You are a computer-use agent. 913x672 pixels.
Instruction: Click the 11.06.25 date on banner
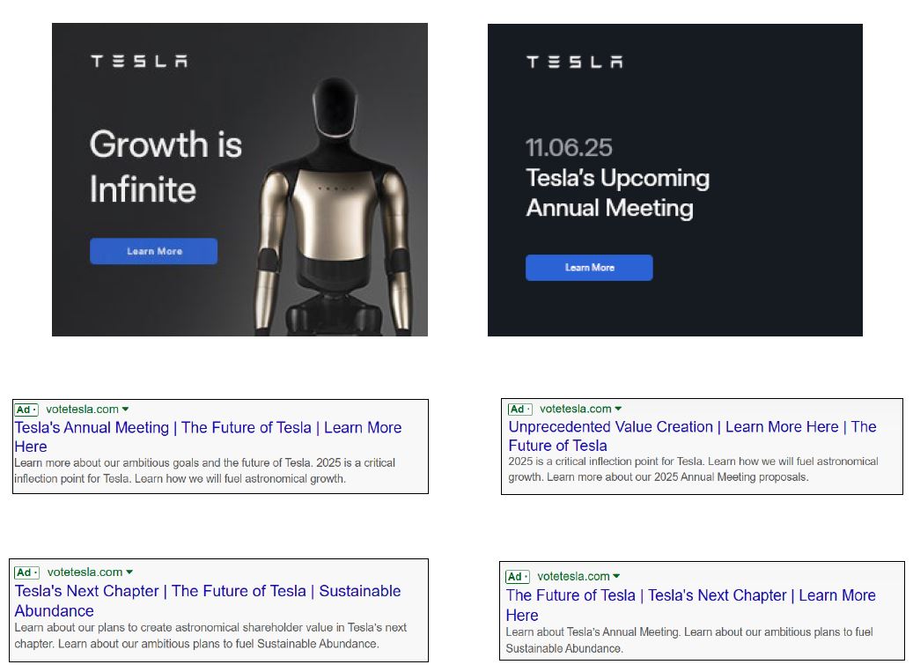tap(569, 147)
